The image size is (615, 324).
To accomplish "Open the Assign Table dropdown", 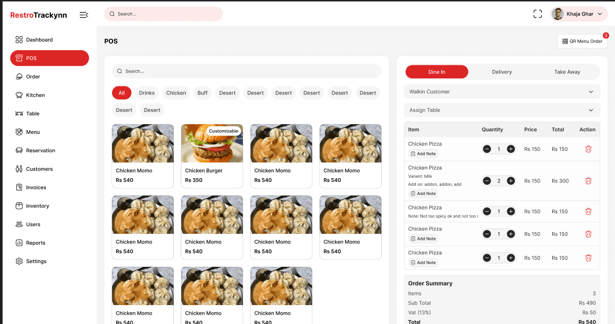I will (x=501, y=110).
